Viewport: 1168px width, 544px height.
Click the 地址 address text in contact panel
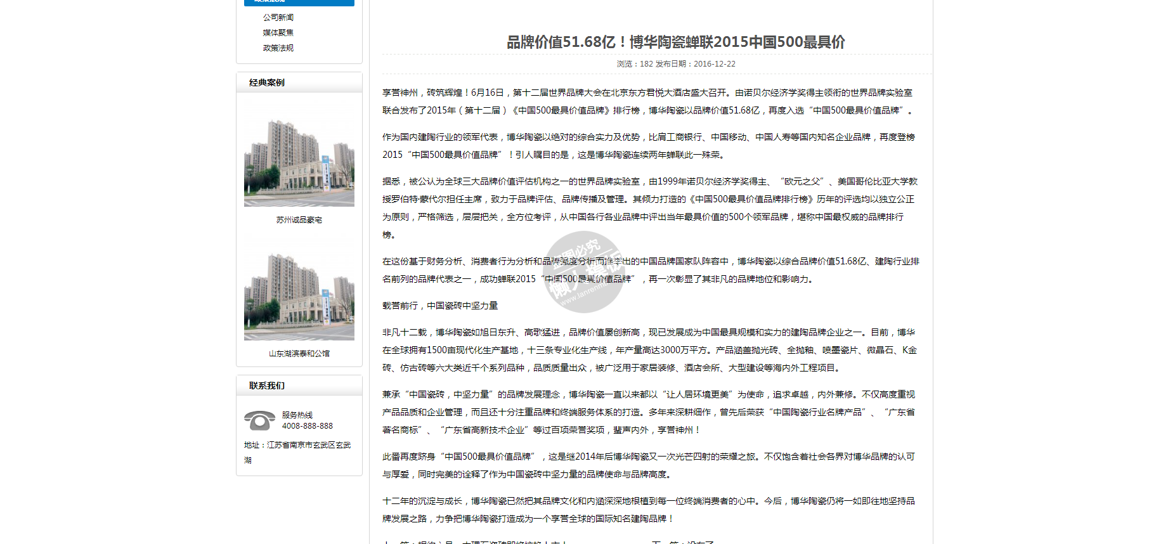click(x=297, y=452)
